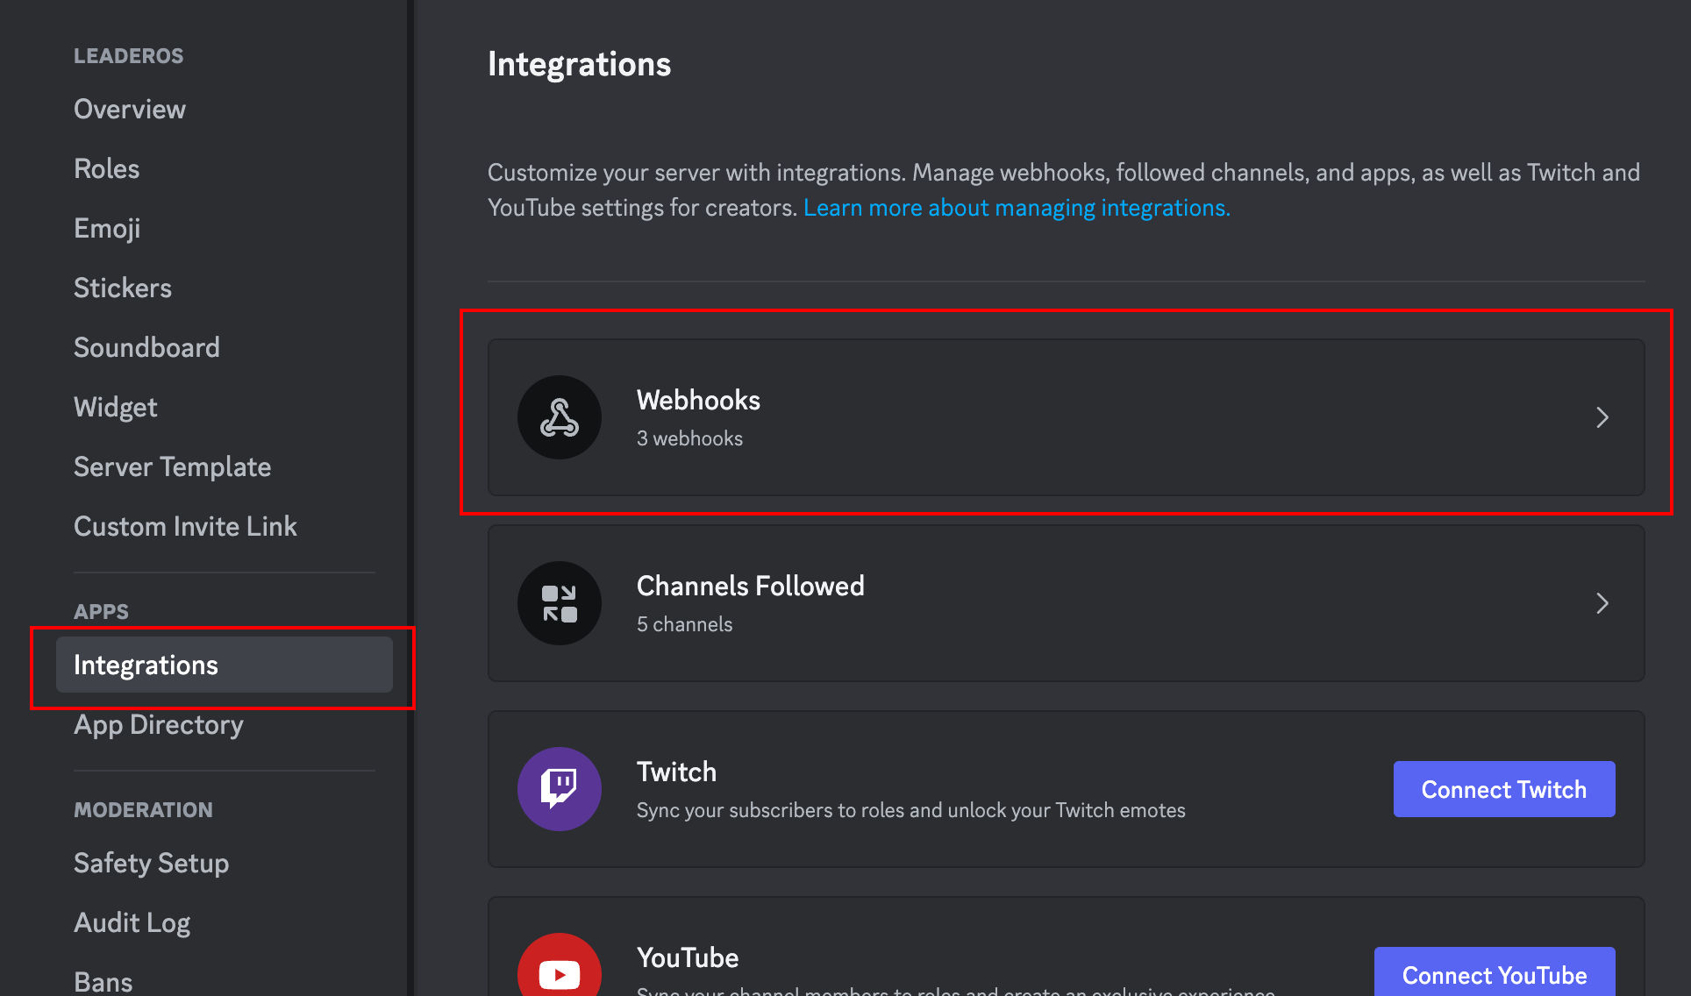Viewport: 1691px width, 996px height.
Task: Expand the Webhooks row chevron
Action: [1602, 417]
